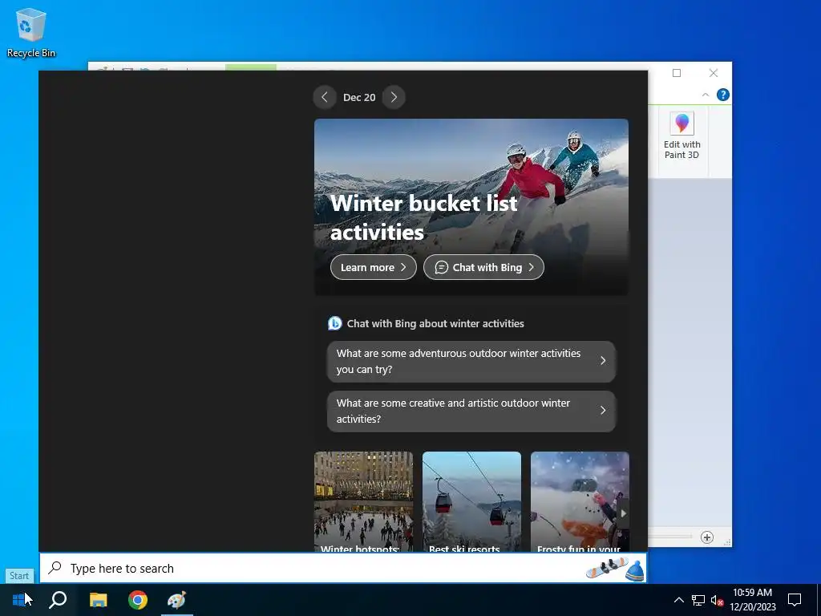Open Frosty fun snowman thumbnail card
This screenshot has height=616, width=821.
[x=580, y=502]
